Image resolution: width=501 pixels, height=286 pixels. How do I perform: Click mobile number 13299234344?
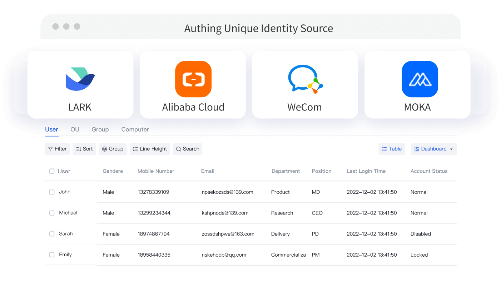[154, 213]
